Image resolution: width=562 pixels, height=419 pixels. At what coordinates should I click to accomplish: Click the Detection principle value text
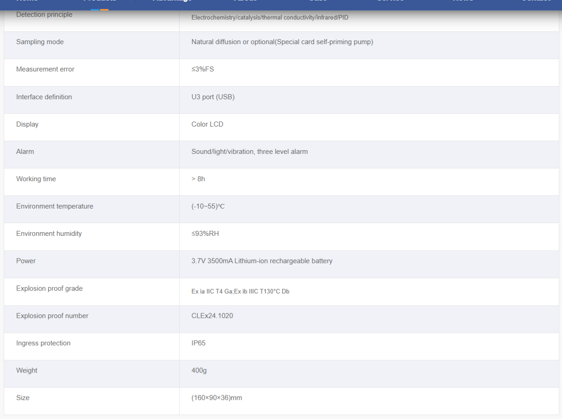pos(270,18)
